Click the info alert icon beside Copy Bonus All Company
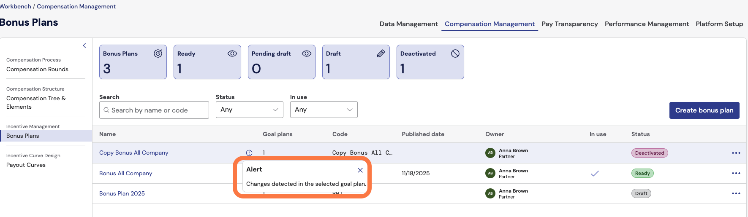748x217 pixels. pyautogui.click(x=249, y=153)
